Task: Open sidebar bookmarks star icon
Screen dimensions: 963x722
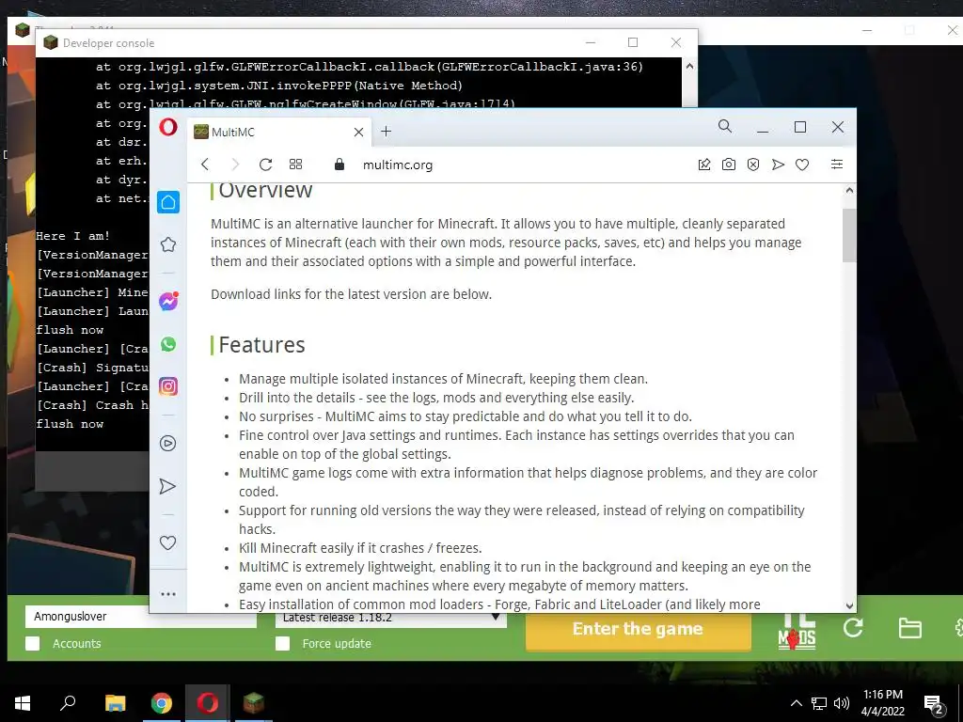Action: pyautogui.click(x=168, y=245)
